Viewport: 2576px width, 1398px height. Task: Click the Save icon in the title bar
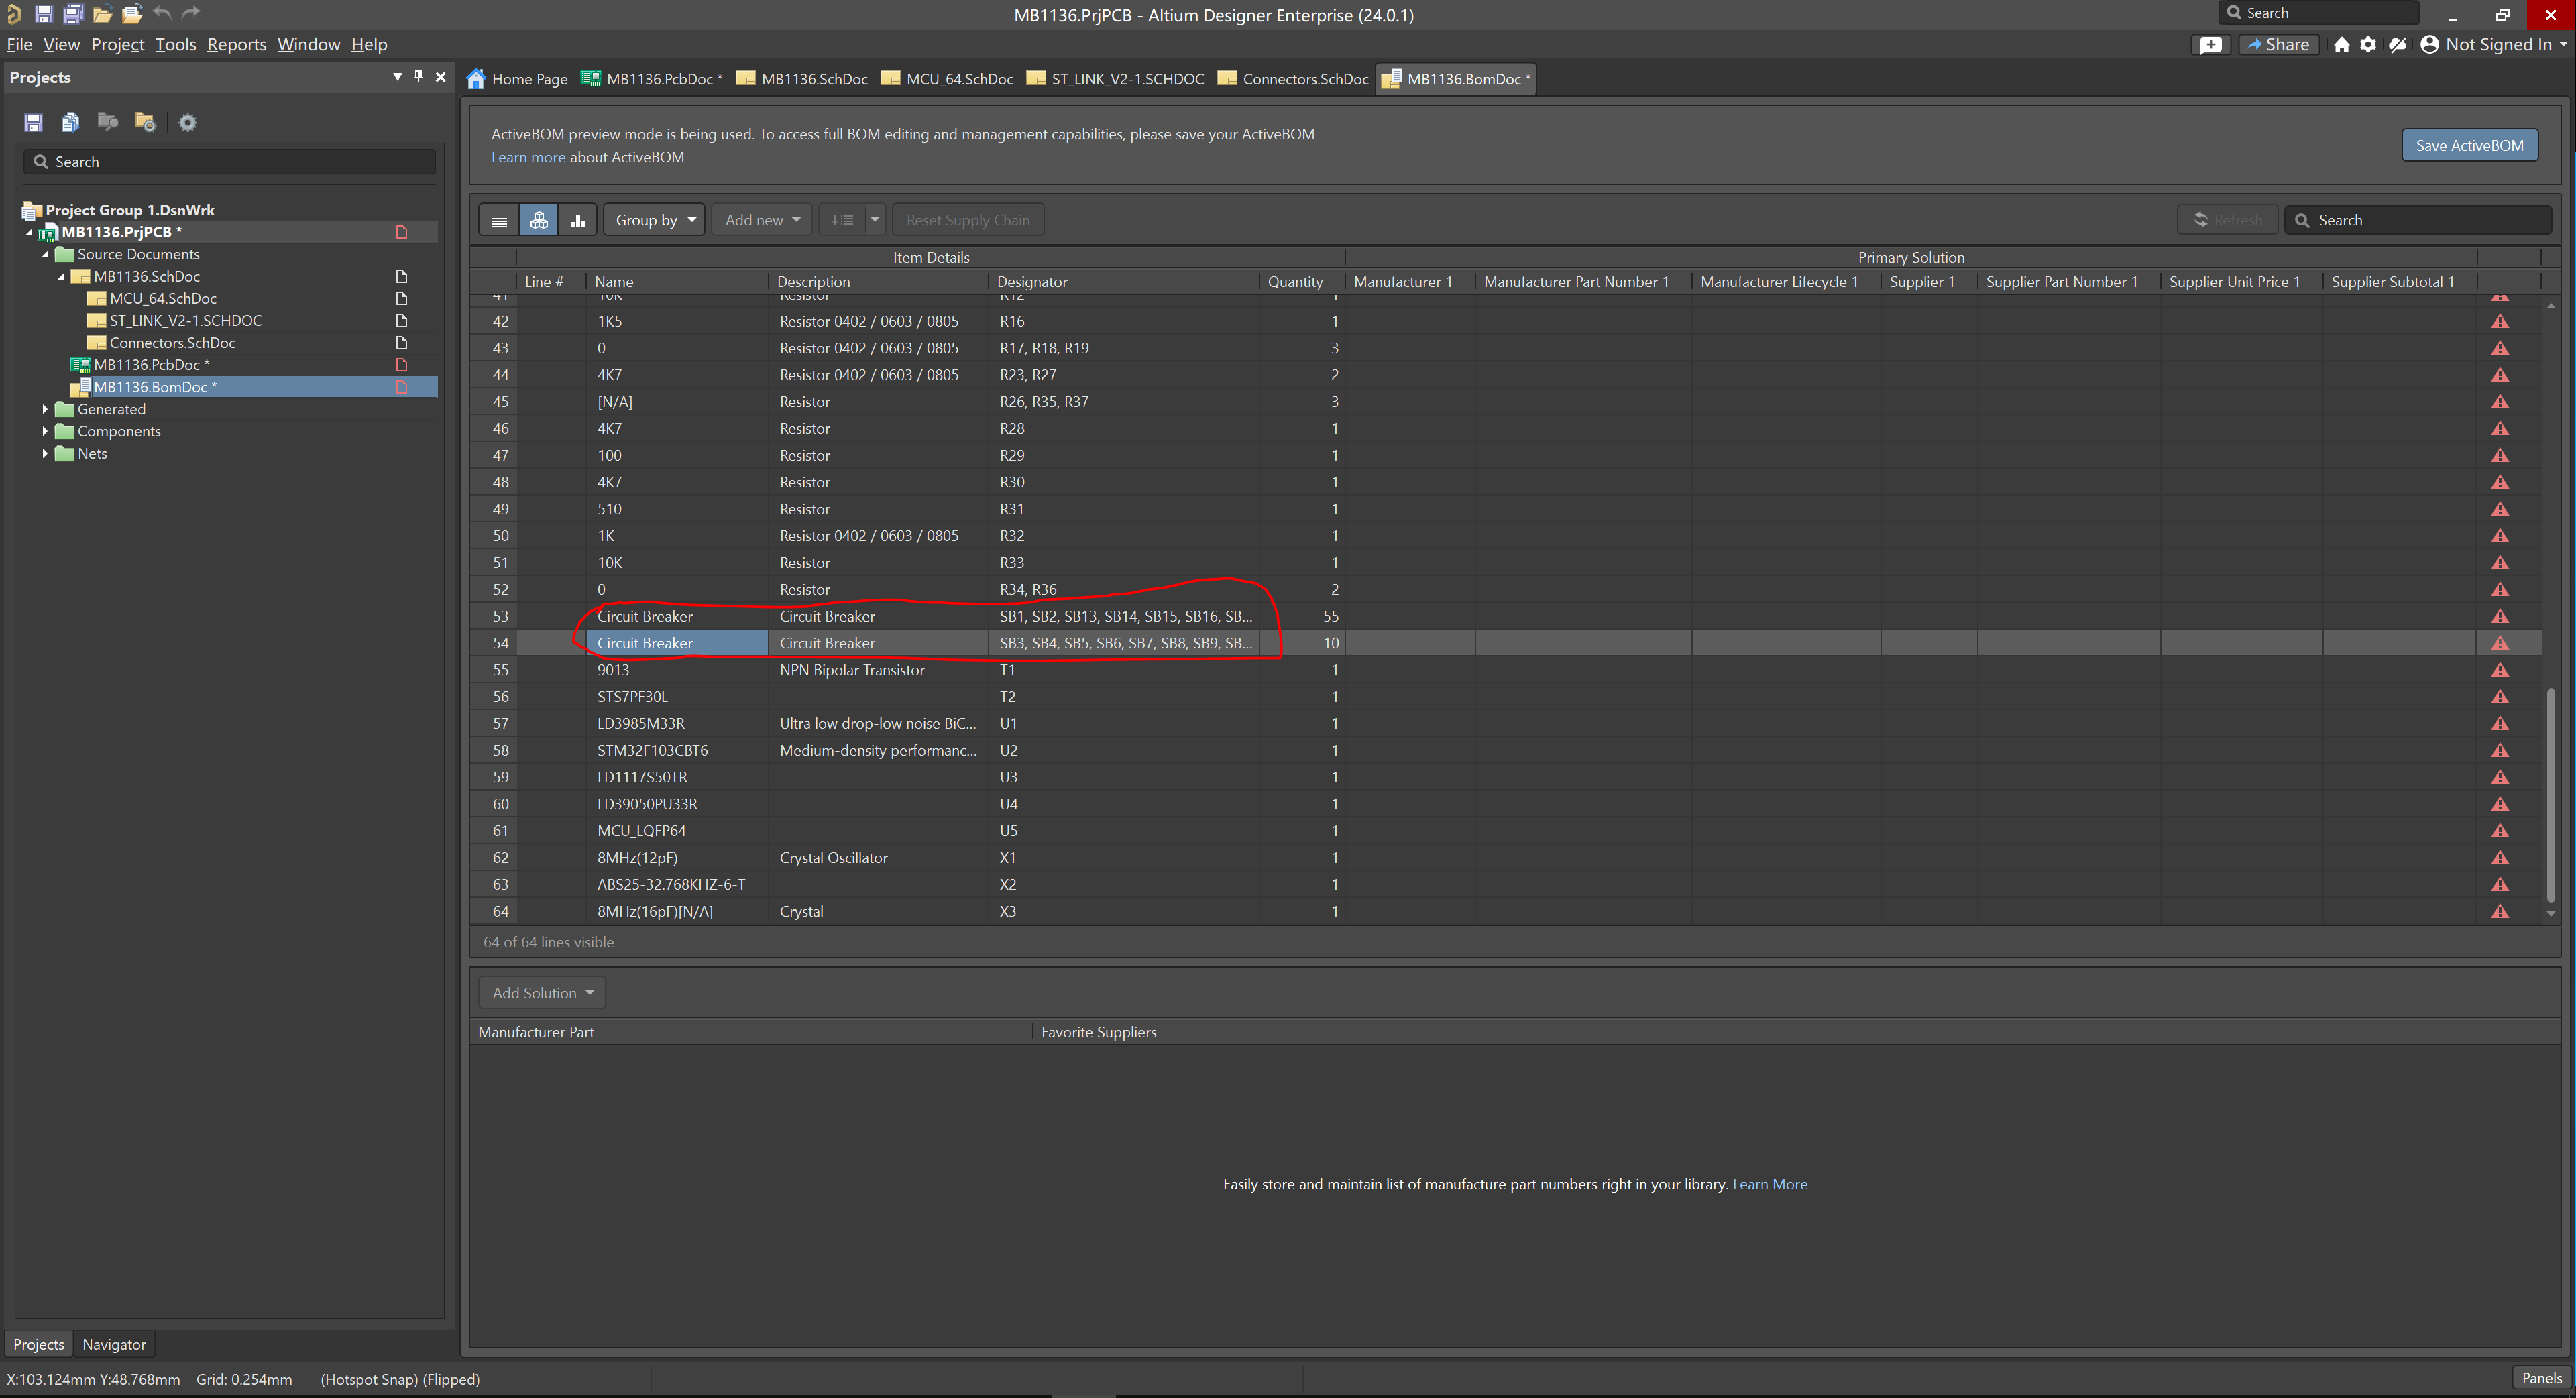43,14
